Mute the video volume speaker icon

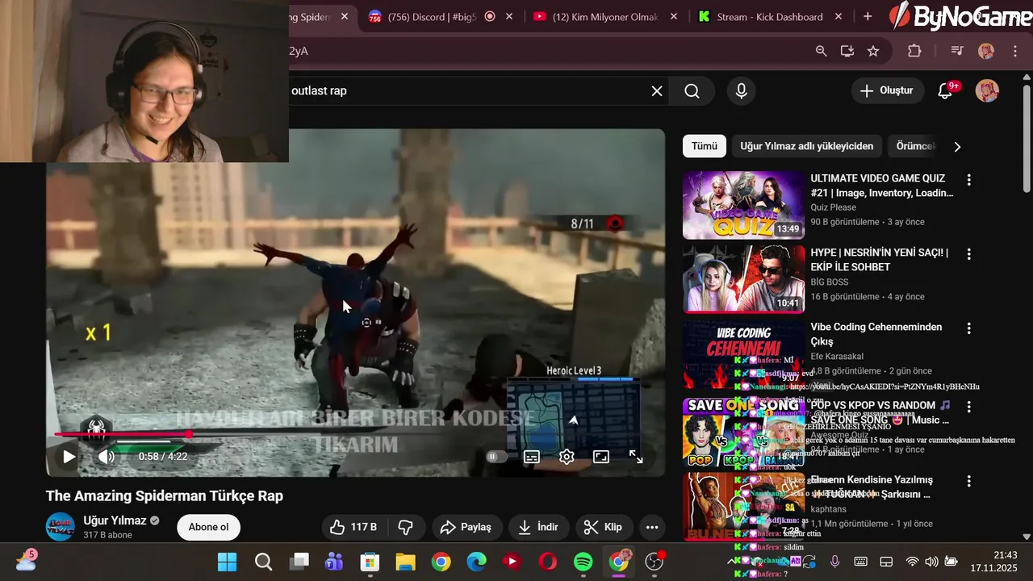106,457
